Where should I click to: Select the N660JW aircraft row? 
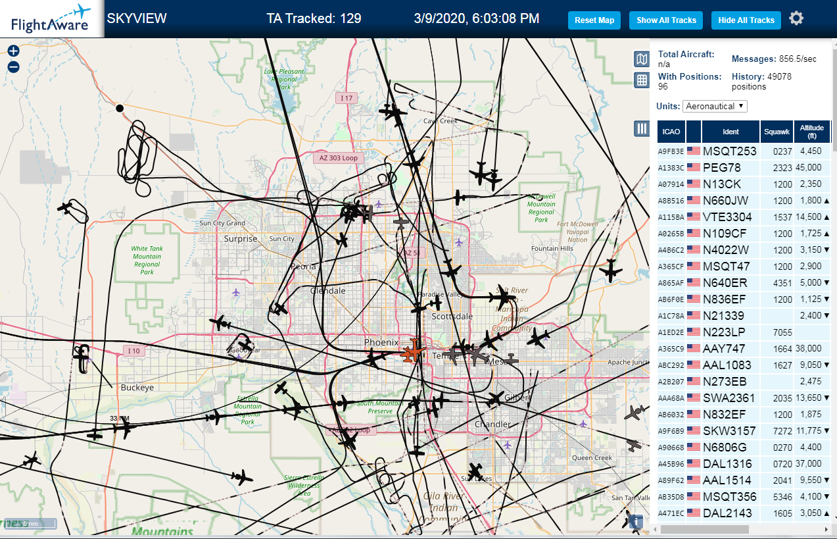click(744, 200)
